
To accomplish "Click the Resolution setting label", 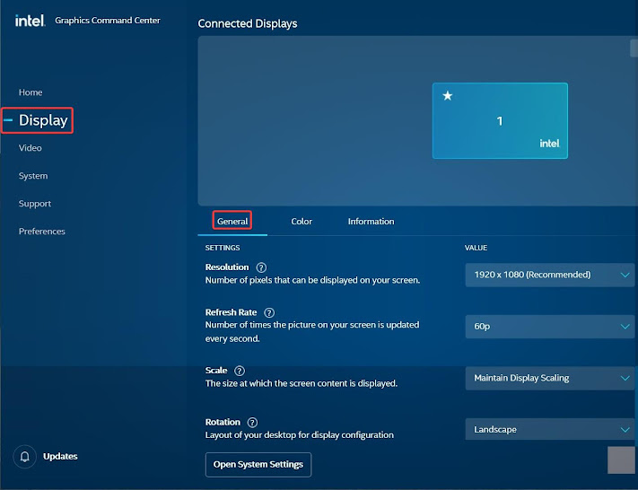I will [x=227, y=267].
